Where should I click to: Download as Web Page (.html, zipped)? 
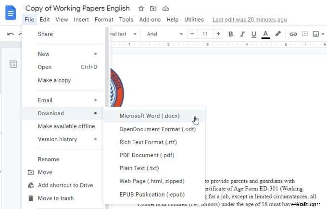[154, 181]
